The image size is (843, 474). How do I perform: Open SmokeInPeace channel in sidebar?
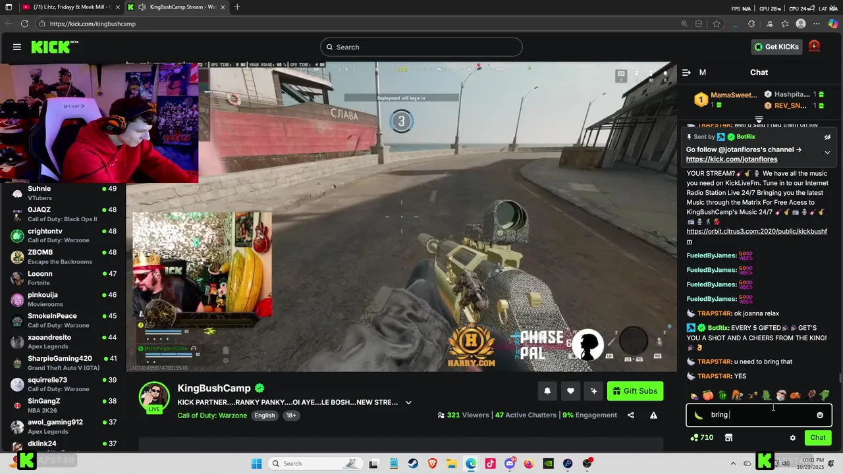[x=63, y=321]
